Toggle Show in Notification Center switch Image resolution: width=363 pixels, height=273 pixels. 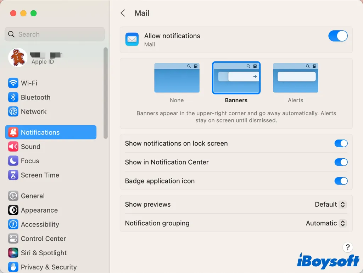tap(341, 162)
